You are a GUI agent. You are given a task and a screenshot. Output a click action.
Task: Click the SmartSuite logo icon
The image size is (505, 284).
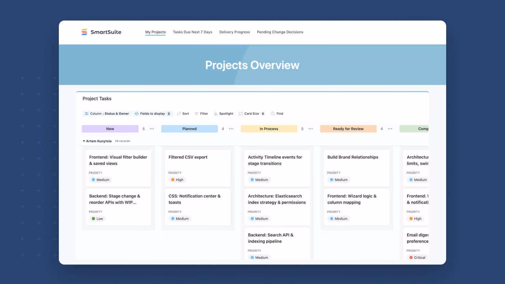84,32
